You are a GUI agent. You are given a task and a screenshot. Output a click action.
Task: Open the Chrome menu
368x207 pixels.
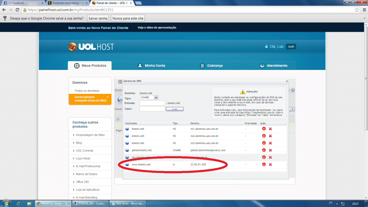pos(364,10)
